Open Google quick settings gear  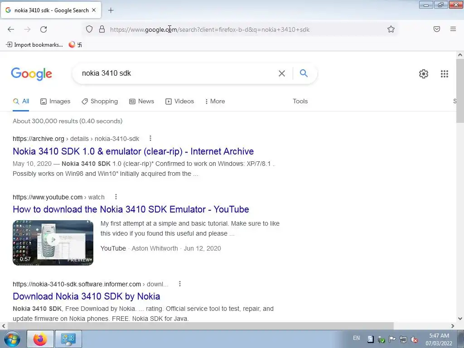coord(424,74)
